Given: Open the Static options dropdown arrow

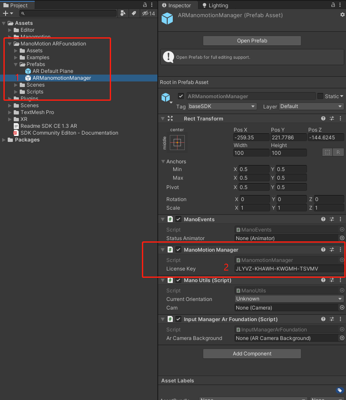Looking at the screenshot, I should [342, 96].
